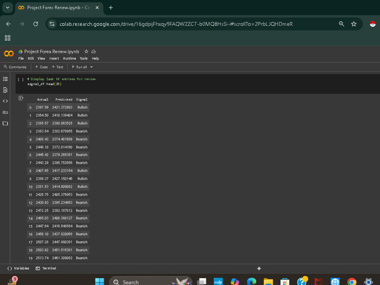Run the signal_df.head cell
Image resolution: width=380 pixels, height=285 pixels.
21,79
